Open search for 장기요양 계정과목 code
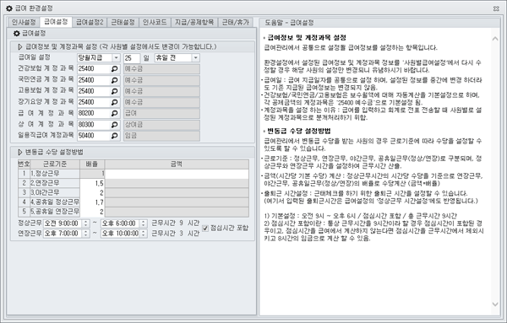The image size is (507, 323). point(114,103)
